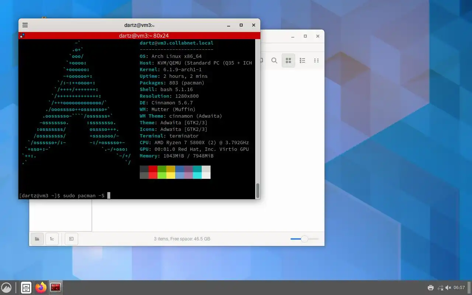472x295 pixels.
Task: Open the network tray icon
Action: point(440,288)
